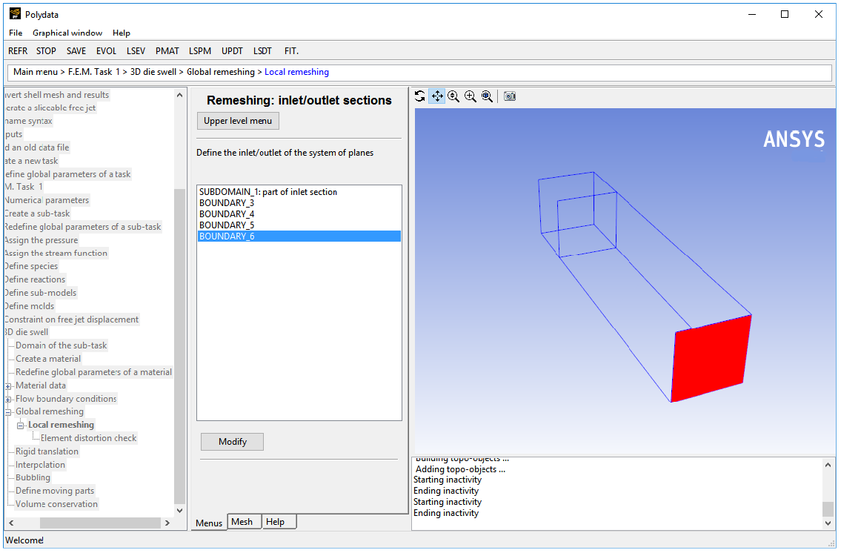Go to Main menu in breadcrumb
The height and width of the screenshot is (553, 841).
pos(36,72)
